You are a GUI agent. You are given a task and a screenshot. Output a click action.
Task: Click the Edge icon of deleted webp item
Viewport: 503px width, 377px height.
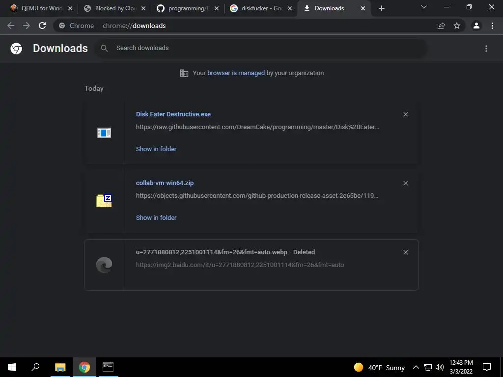[104, 265]
